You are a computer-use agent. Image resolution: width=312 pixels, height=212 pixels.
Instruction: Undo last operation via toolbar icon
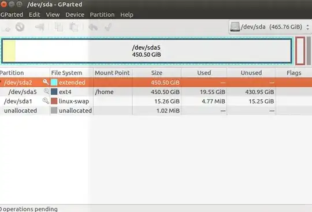click(x=93, y=27)
